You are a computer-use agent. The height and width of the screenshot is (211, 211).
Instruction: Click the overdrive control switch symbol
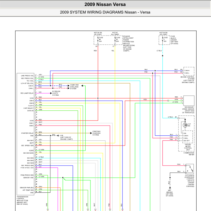(190, 169)
